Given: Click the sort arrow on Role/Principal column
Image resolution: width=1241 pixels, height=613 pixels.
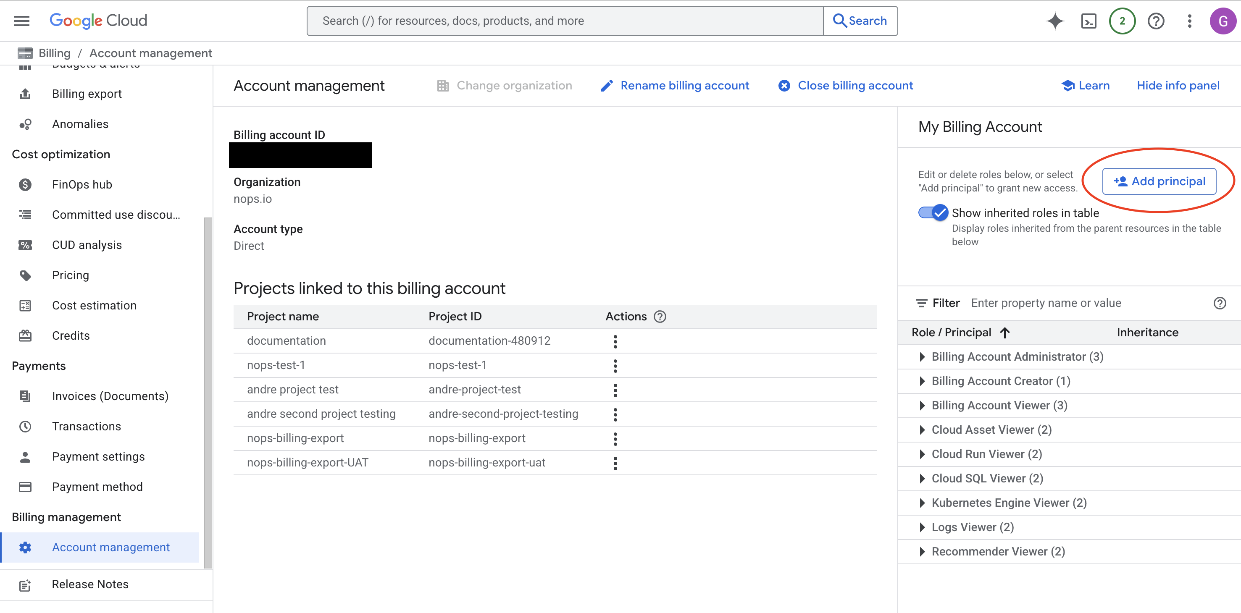Looking at the screenshot, I should pos(1005,332).
